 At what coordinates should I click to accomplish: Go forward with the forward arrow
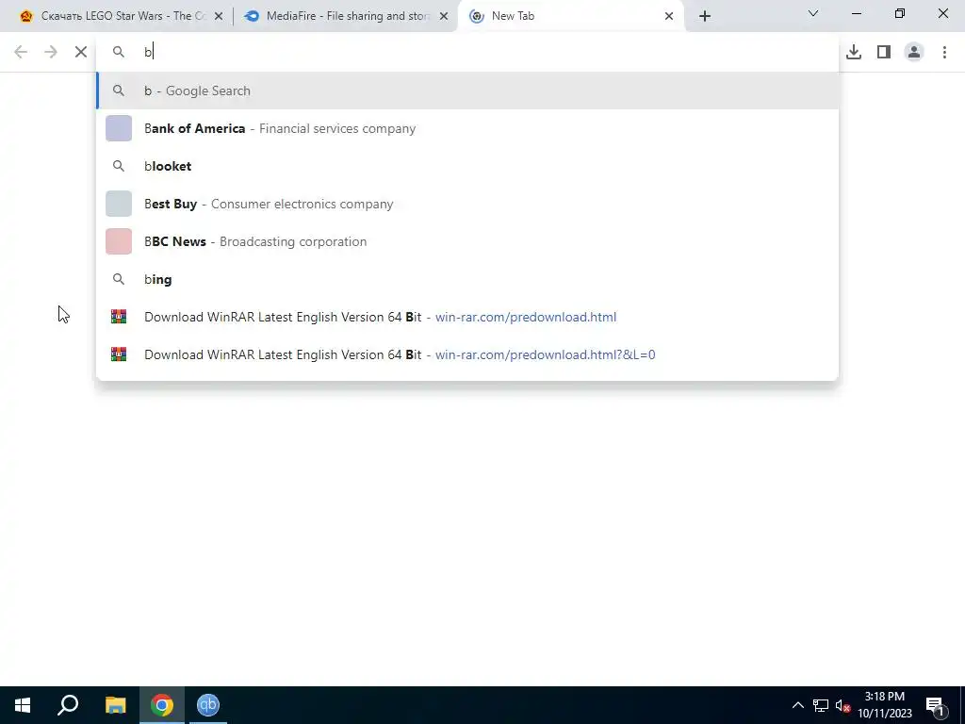51,53
